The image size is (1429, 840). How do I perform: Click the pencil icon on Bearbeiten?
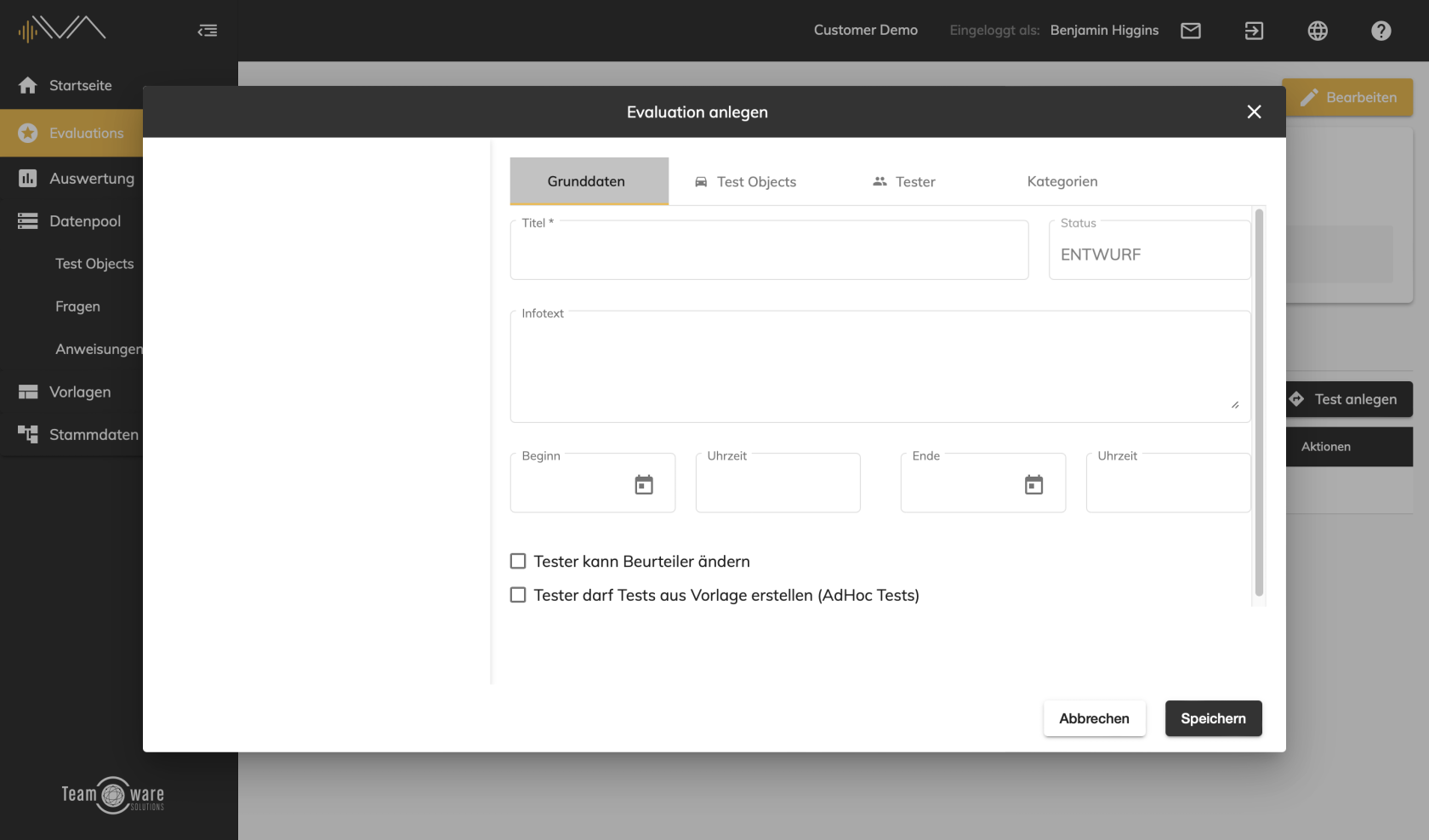point(1309,97)
